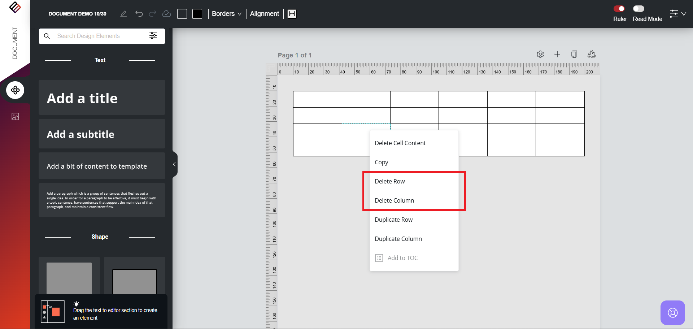Open page settings gear icon
Screen dimensions: 693x329
point(540,54)
